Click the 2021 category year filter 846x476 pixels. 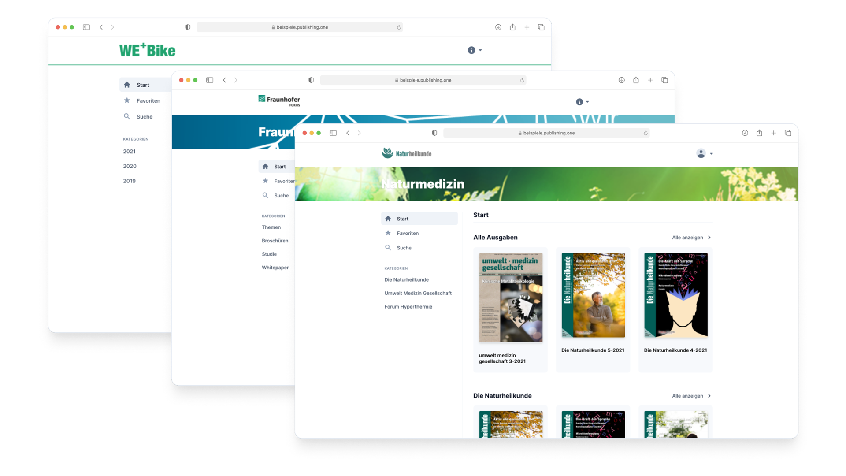(128, 151)
